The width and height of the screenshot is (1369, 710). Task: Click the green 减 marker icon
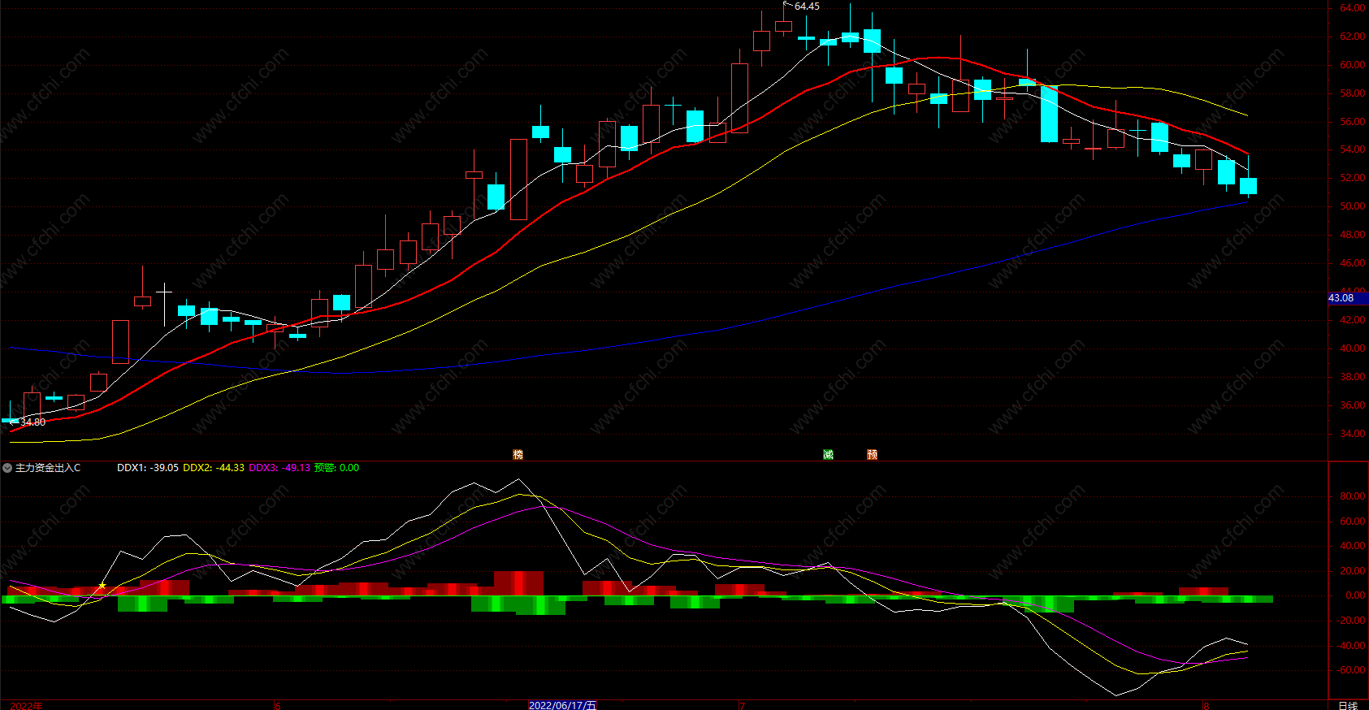tap(828, 454)
